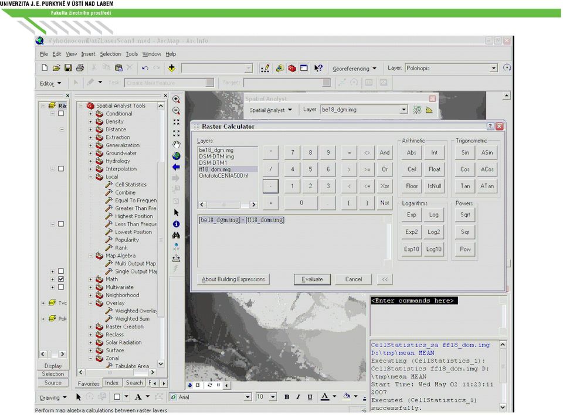
Task: Click the Contour tool on Spatial Analyst toolbar
Action: [x=417, y=110]
